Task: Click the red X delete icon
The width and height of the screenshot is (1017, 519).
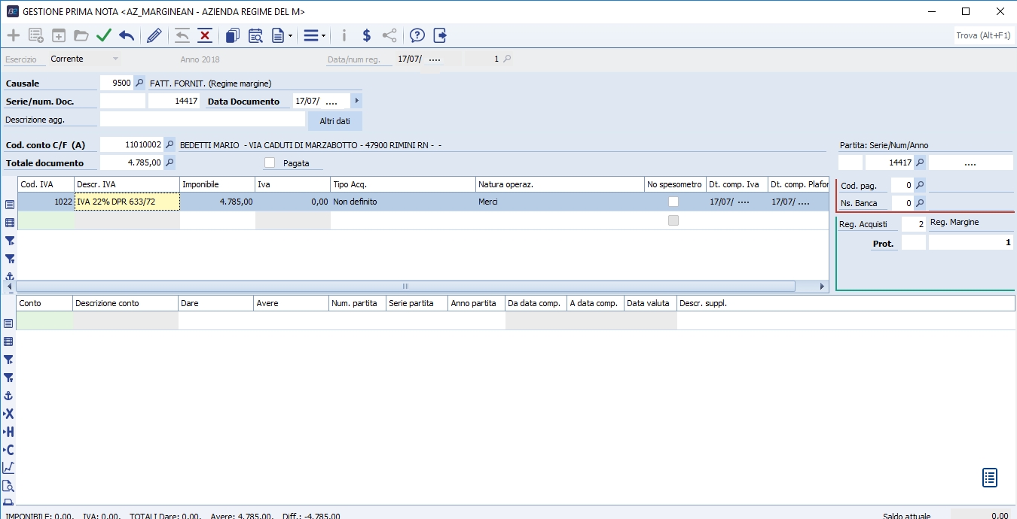Action: (204, 35)
